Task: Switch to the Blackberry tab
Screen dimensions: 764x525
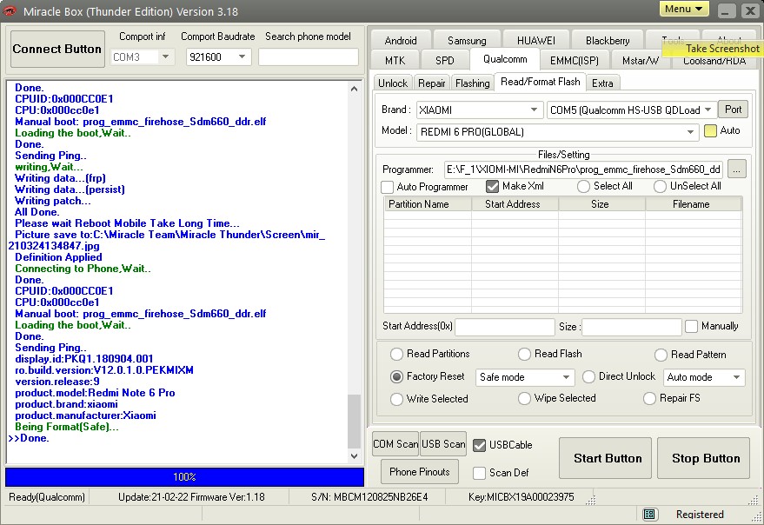Action: coord(608,41)
